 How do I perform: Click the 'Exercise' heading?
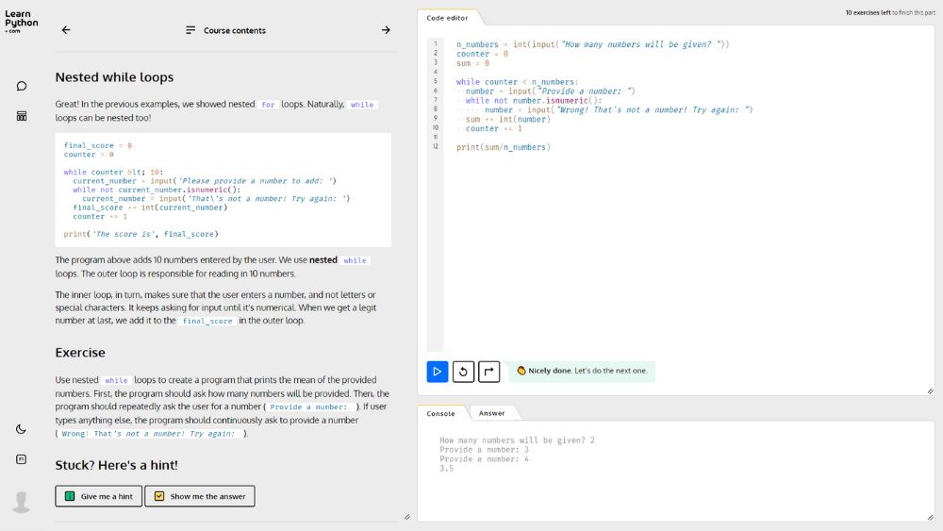[80, 353]
